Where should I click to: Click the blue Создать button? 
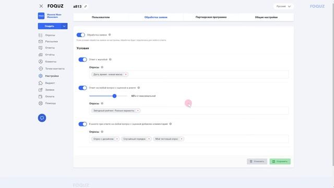[x=50, y=26]
